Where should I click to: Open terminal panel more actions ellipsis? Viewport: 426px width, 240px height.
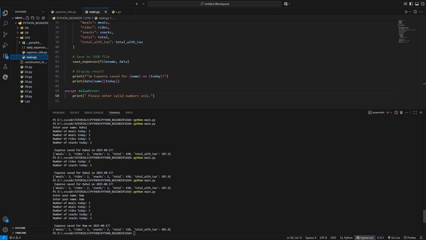click(x=406, y=113)
